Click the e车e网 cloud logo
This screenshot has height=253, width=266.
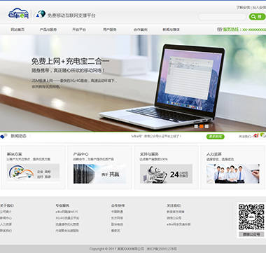(x=18, y=13)
